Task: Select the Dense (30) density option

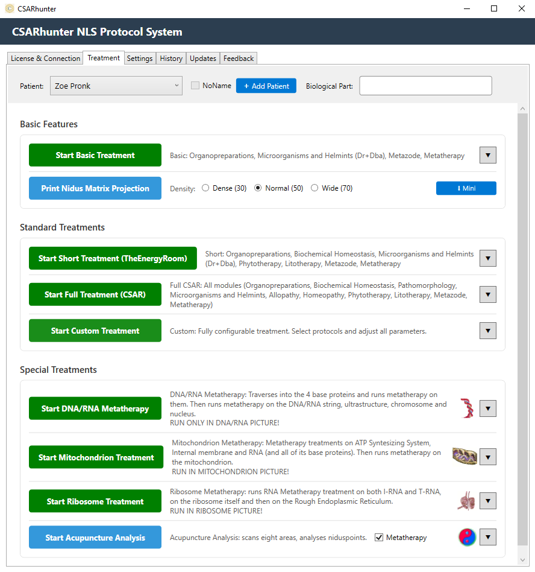Action: coord(206,188)
